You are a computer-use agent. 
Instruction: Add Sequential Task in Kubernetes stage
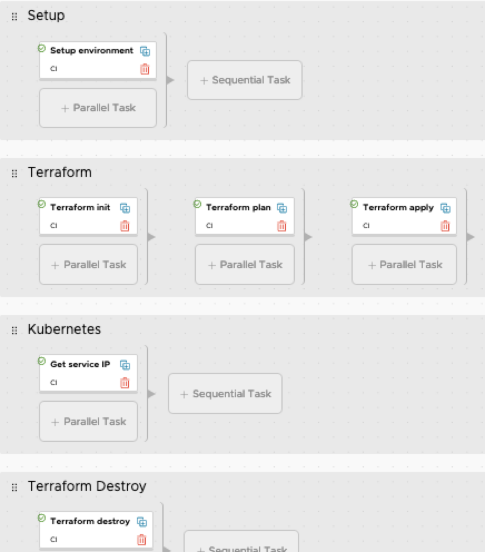225,394
